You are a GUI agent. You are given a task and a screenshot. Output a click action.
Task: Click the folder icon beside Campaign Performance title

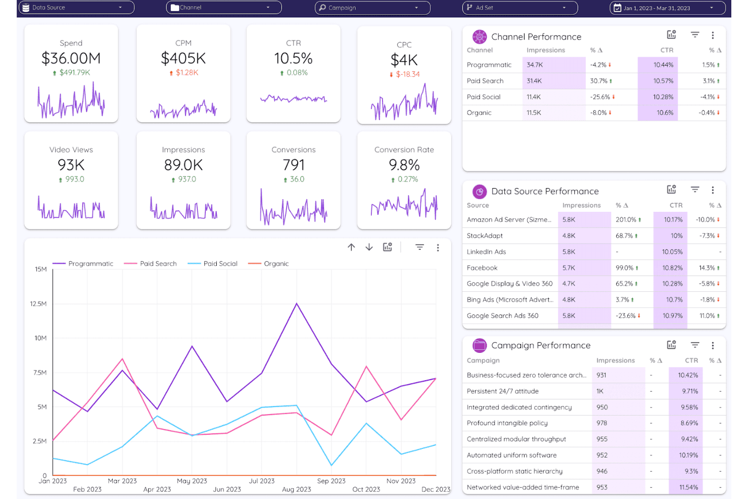coord(480,345)
